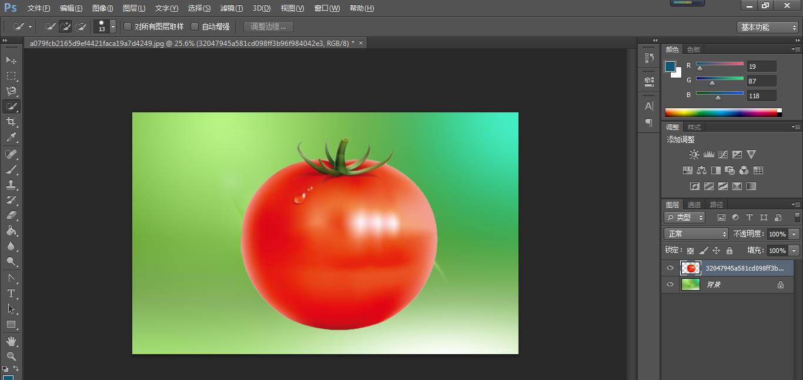Enable 对所有图层取样 checkbox
Viewport: 803px width, 380px height.
[x=128, y=26]
